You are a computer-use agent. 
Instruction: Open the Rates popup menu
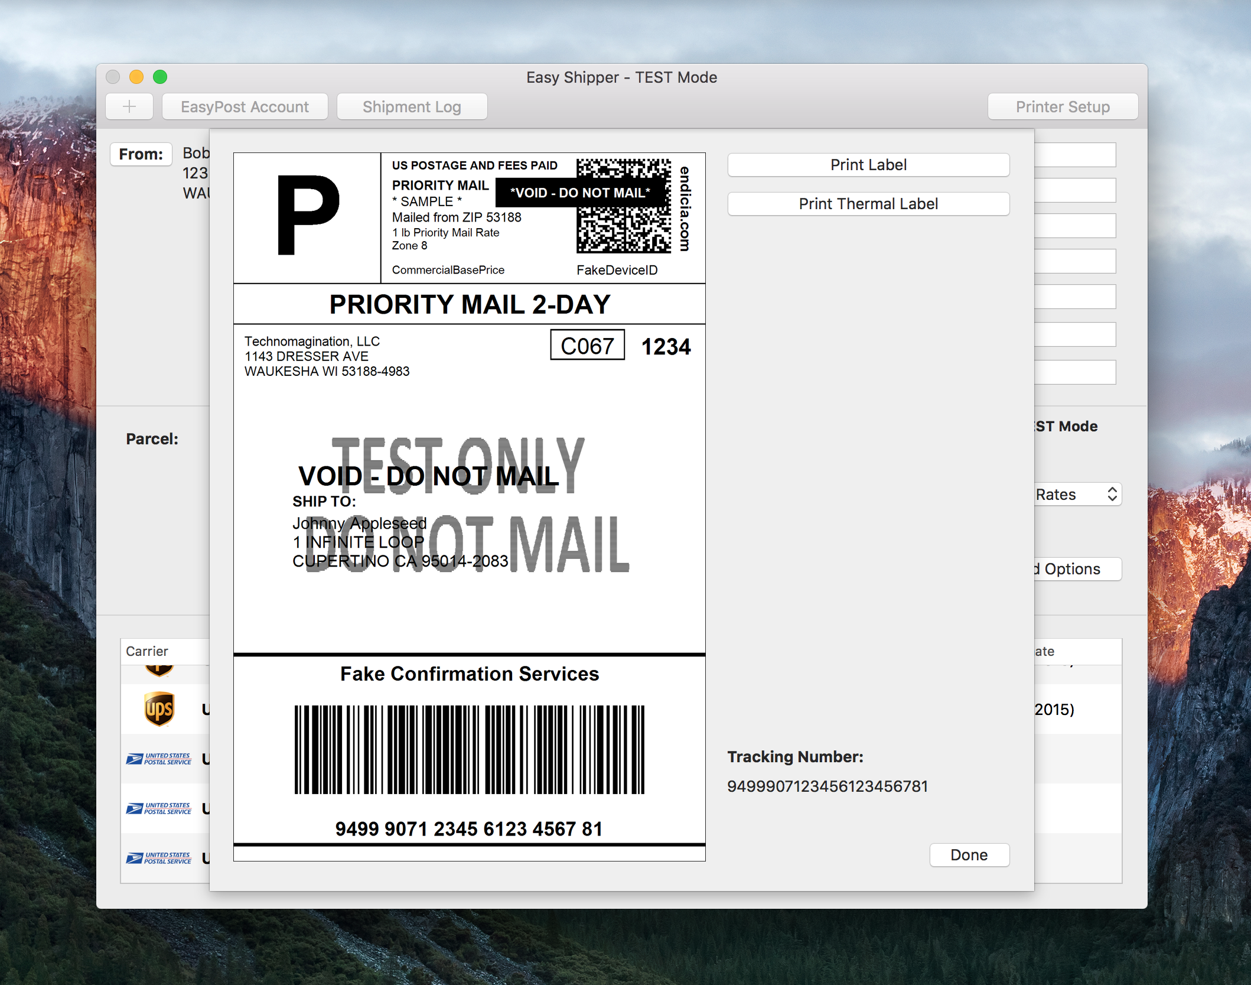tap(1077, 495)
